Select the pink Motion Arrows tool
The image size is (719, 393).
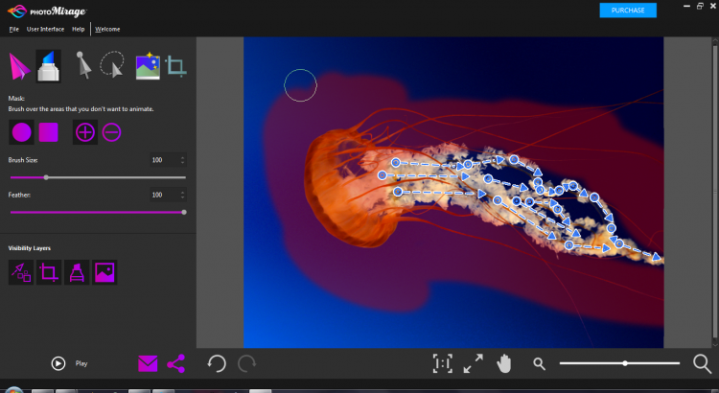(x=19, y=67)
